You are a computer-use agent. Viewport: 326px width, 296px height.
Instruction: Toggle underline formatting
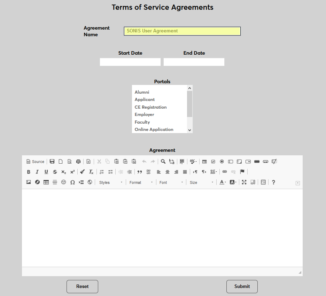pos(46,172)
